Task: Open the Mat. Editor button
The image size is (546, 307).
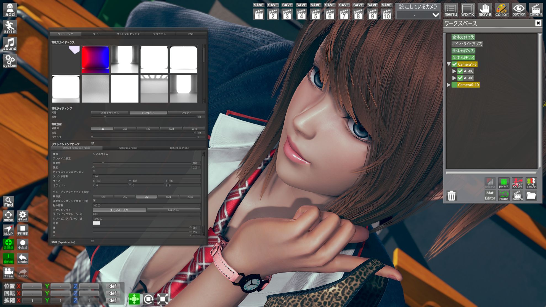Action: (x=490, y=196)
